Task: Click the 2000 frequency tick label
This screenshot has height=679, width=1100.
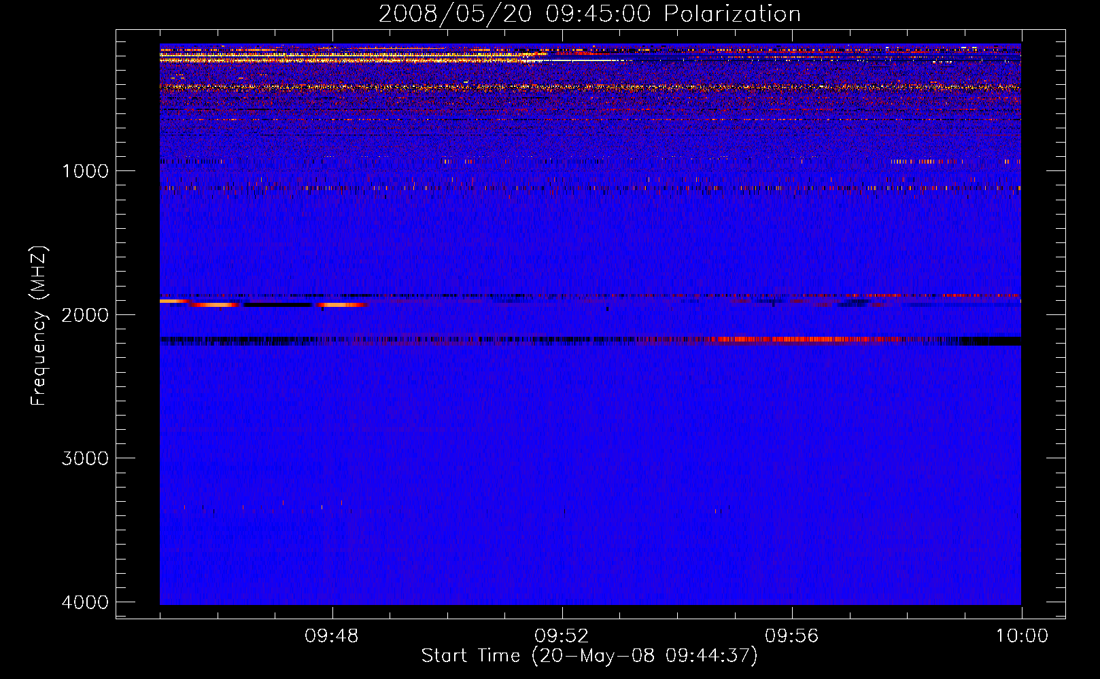Action: coord(85,314)
